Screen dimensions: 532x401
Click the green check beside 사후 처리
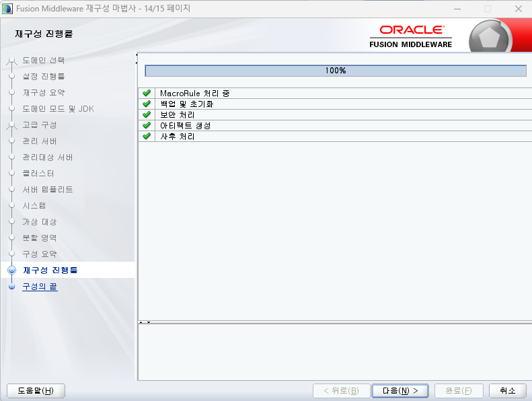click(x=147, y=137)
